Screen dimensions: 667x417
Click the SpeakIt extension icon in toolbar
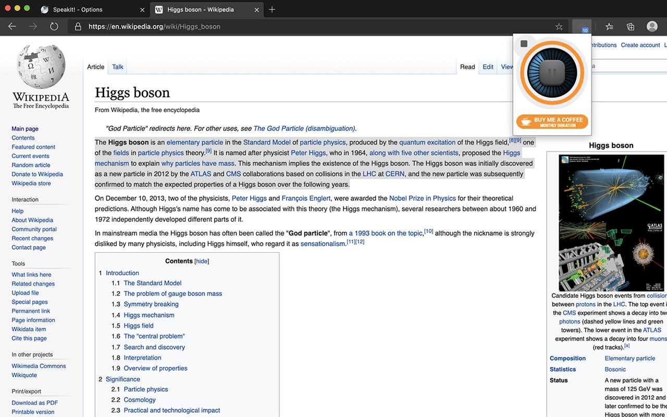tap(581, 27)
